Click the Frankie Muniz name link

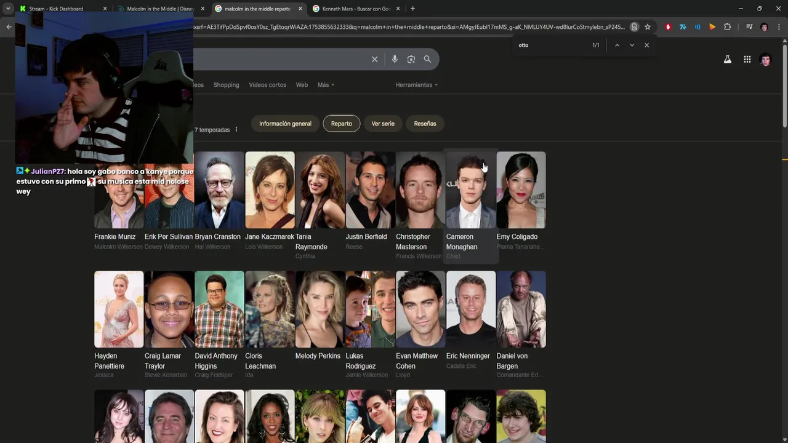[115, 237]
